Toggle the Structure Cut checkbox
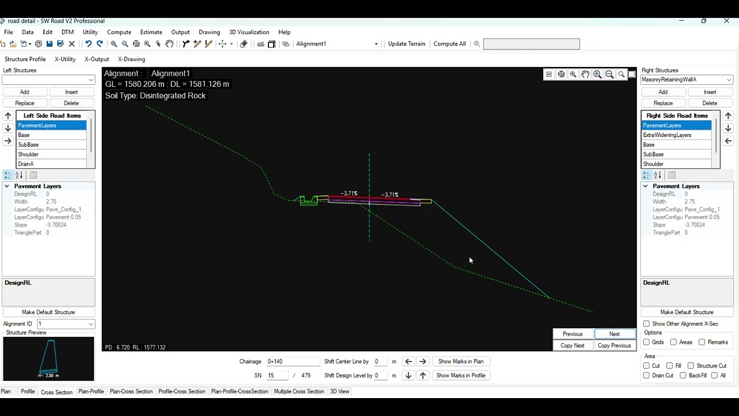 (x=691, y=366)
